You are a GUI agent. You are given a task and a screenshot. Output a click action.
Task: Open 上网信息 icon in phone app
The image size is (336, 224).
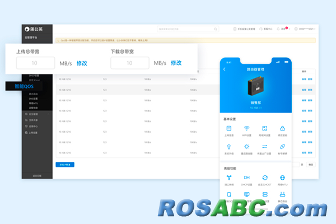coord(229,129)
